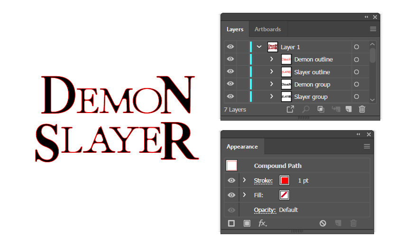The width and height of the screenshot is (403, 246).
Task: Click the Compound Path label
Action: (277, 166)
